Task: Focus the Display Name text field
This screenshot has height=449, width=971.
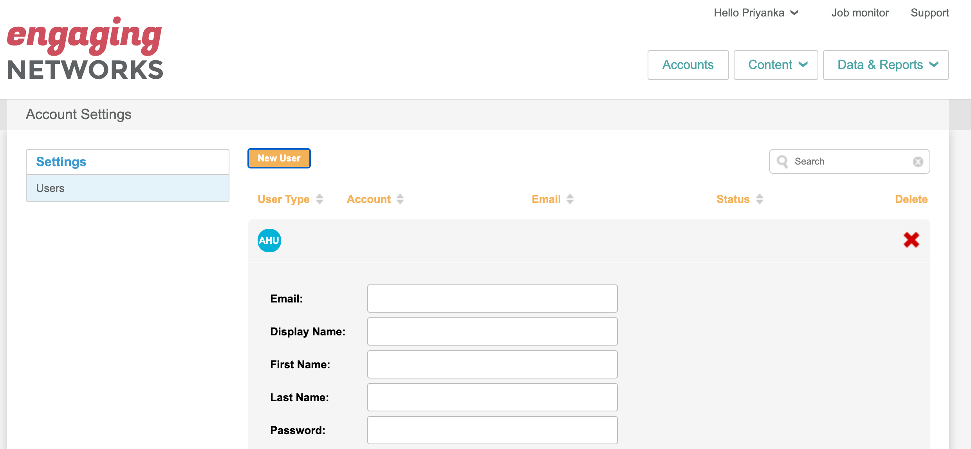Action: click(x=492, y=331)
